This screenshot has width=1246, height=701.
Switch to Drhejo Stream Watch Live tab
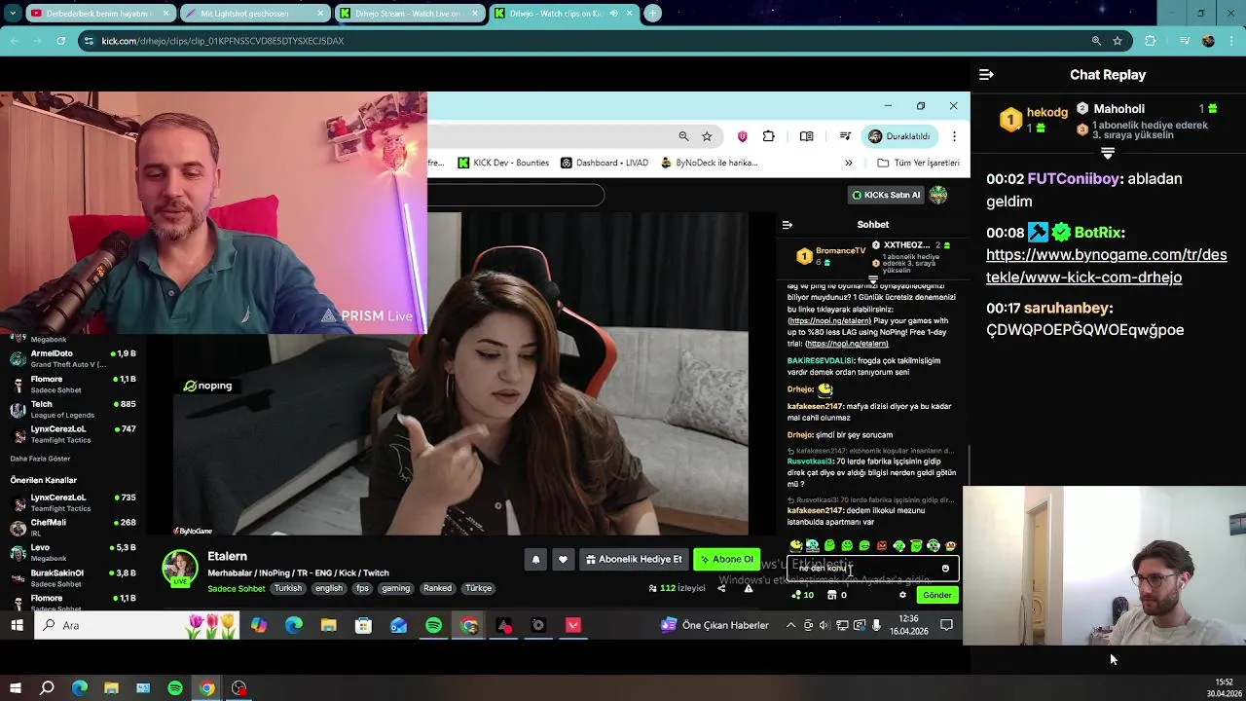pyautogui.click(x=409, y=14)
